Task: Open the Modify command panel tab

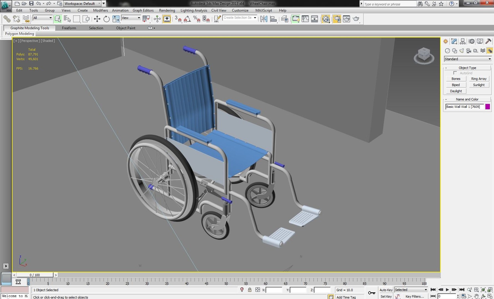Action: [454, 41]
